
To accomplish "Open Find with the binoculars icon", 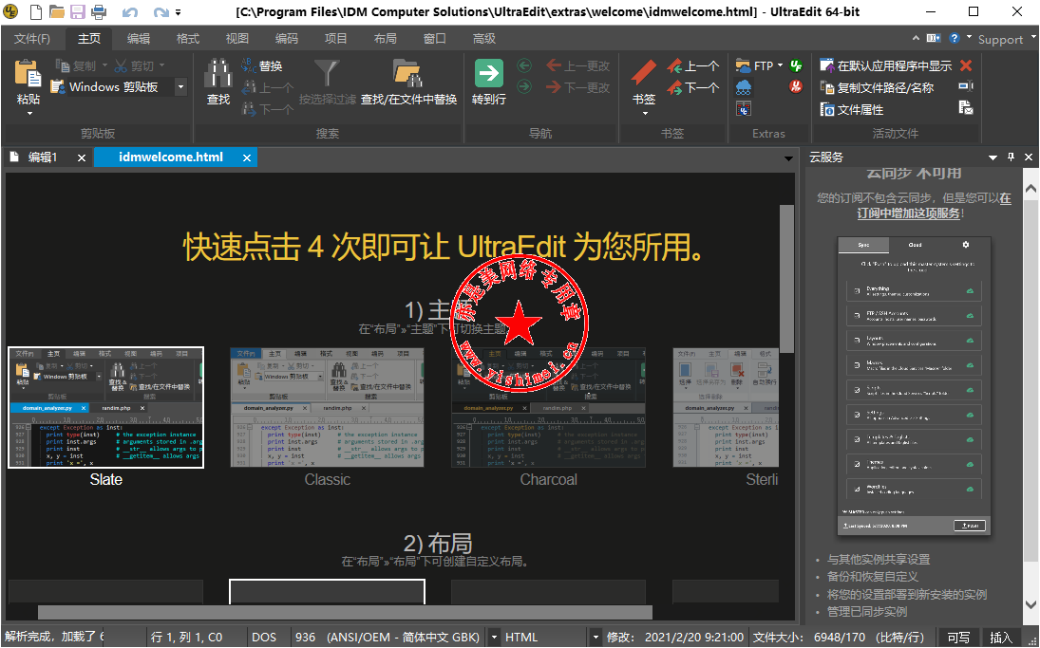I will (x=218, y=74).
